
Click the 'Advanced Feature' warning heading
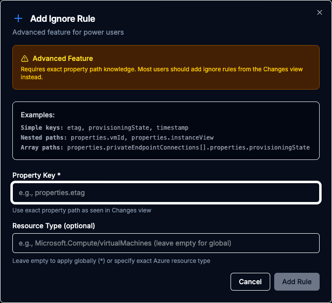click(63, 58)
